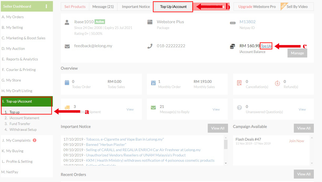The width and height of the screenshot is (322, 182).
Task: Open Banned "Herbun Plaster" notice
Action: [x=106, y=145]
